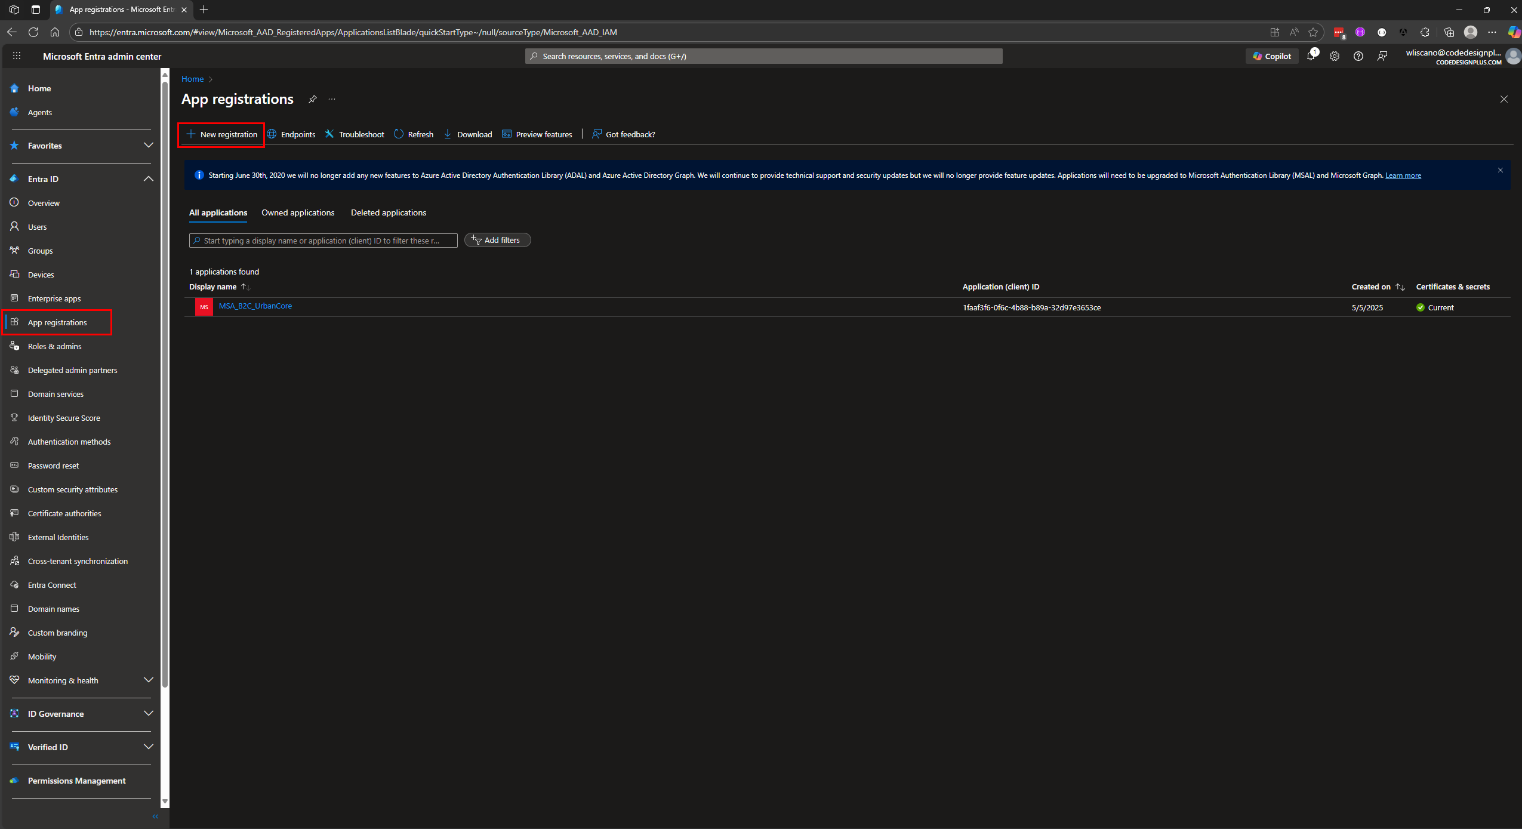Open the MSA_B2C_UrbanCore application
The width and height of the screenshot is (1522, 829).
tap(255, 306)
